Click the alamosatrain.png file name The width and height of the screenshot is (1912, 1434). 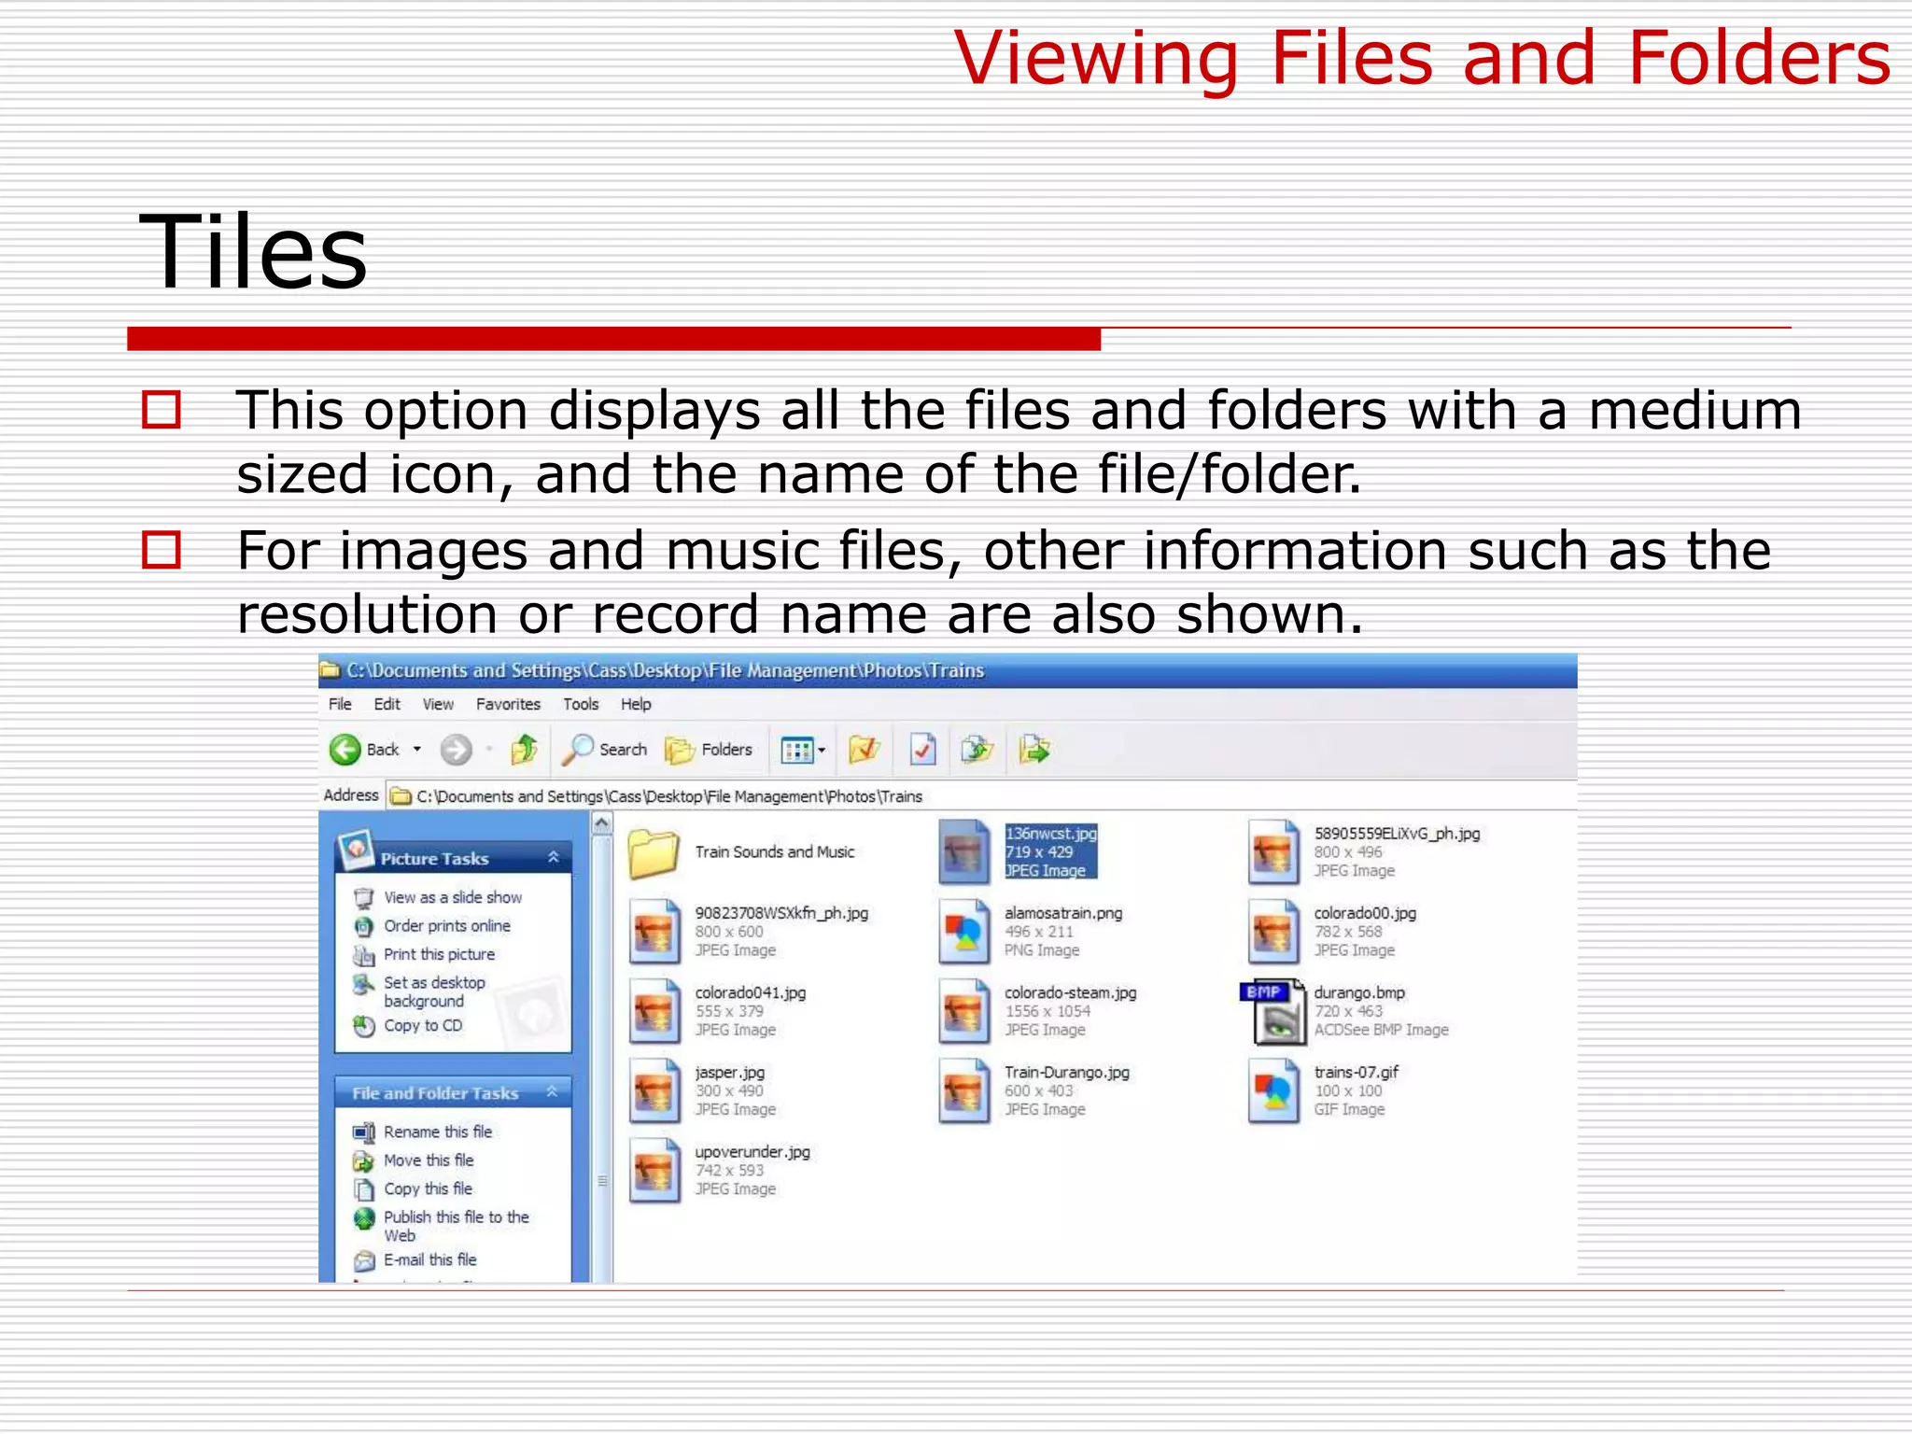point(1063,913)
